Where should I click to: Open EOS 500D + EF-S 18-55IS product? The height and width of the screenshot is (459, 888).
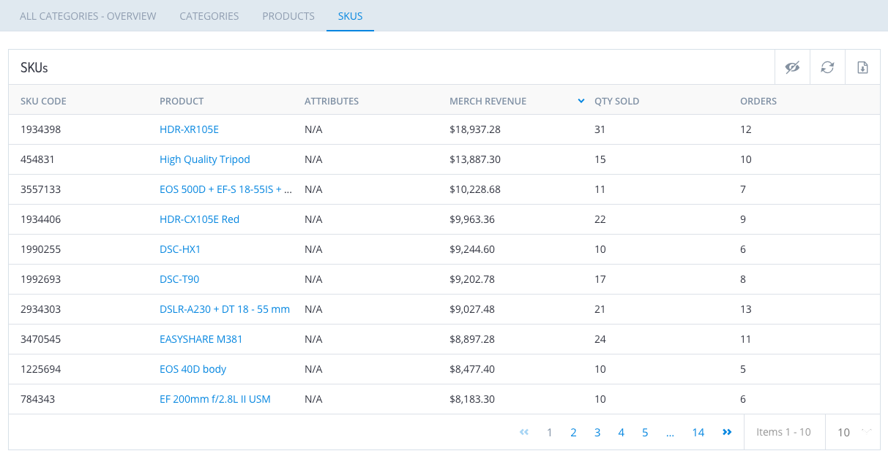226,189
